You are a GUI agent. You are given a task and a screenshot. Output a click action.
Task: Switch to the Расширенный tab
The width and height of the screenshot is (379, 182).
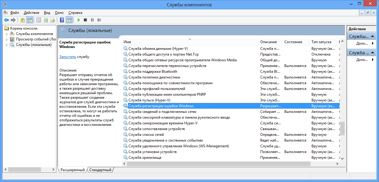(x=72, y=170)
